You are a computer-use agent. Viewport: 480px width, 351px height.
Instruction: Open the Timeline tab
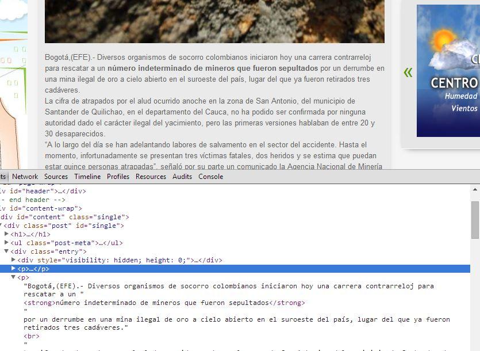coord(87,177)
